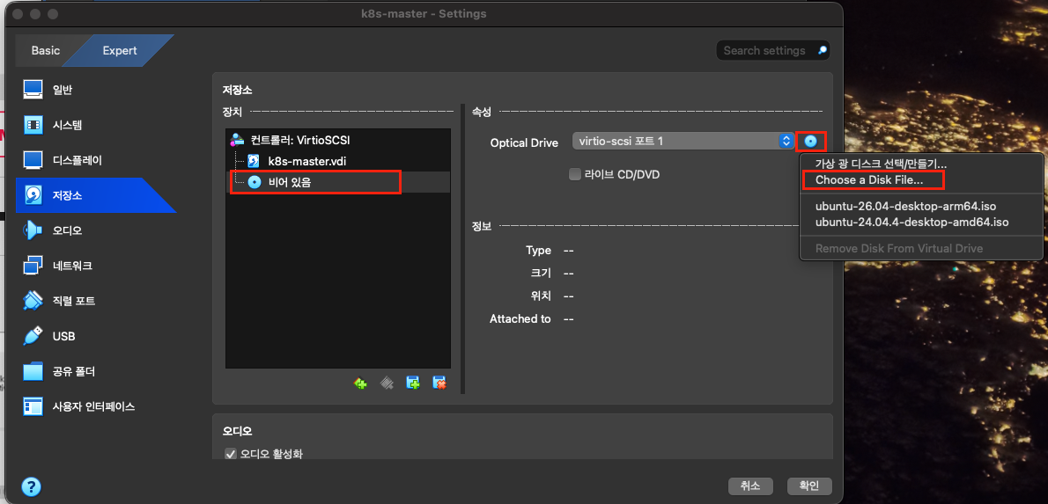Enable the 라이브 CD/DVD checkbox

point(574,174)
